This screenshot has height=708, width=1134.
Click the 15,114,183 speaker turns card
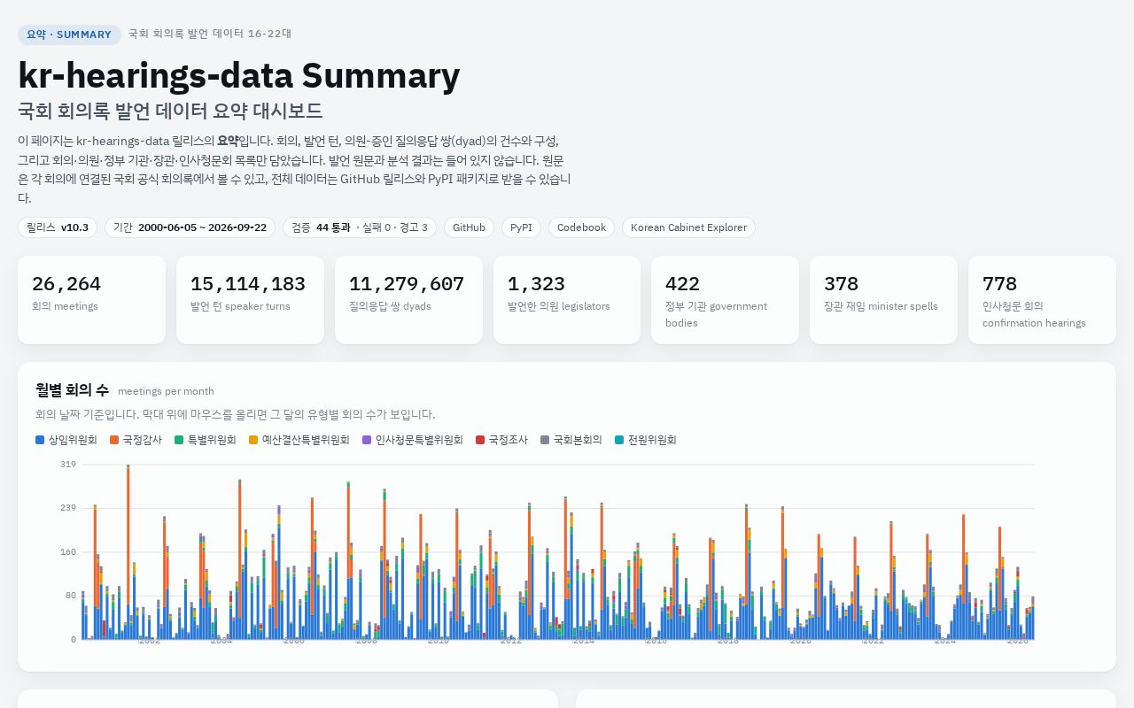pos(250,300)
